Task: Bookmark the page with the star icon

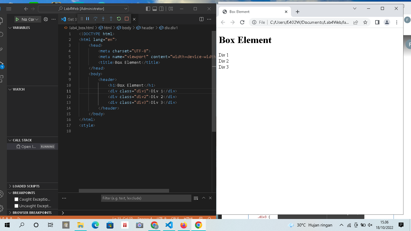Action: (366, 22)
